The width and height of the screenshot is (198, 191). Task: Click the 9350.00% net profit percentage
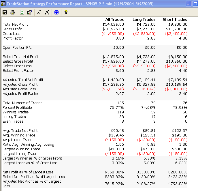coord(114,172)
